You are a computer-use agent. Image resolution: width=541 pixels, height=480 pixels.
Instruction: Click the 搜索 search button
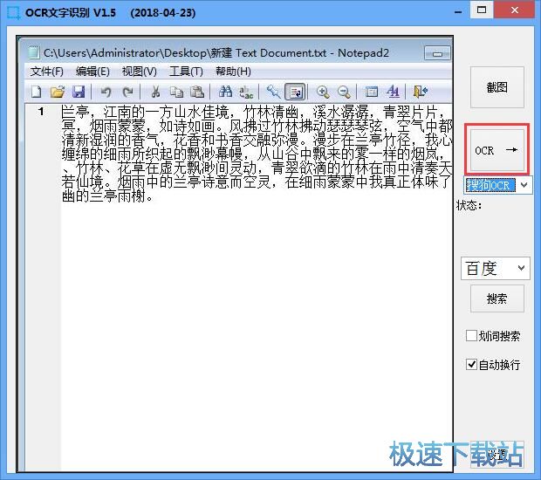pos(497,298)
